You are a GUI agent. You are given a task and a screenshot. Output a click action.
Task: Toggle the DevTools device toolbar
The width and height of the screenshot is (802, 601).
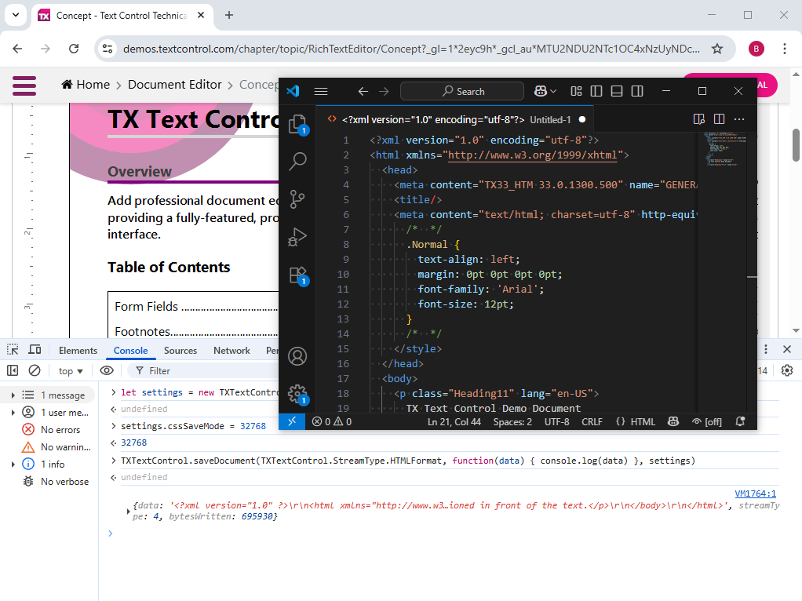[x=35, y=350]
